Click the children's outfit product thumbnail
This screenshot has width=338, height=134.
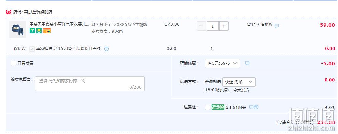pos(18,30)
